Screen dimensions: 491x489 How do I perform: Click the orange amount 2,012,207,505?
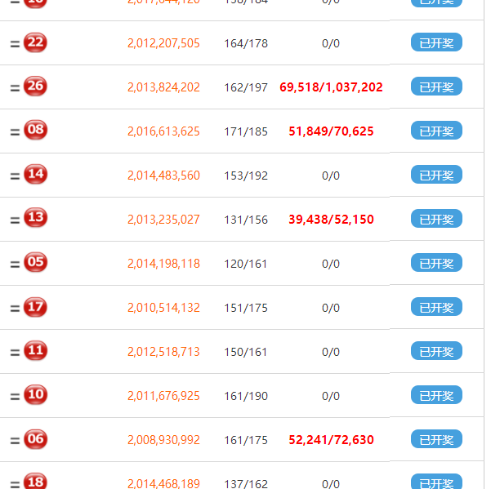click(x=163, y=43)
